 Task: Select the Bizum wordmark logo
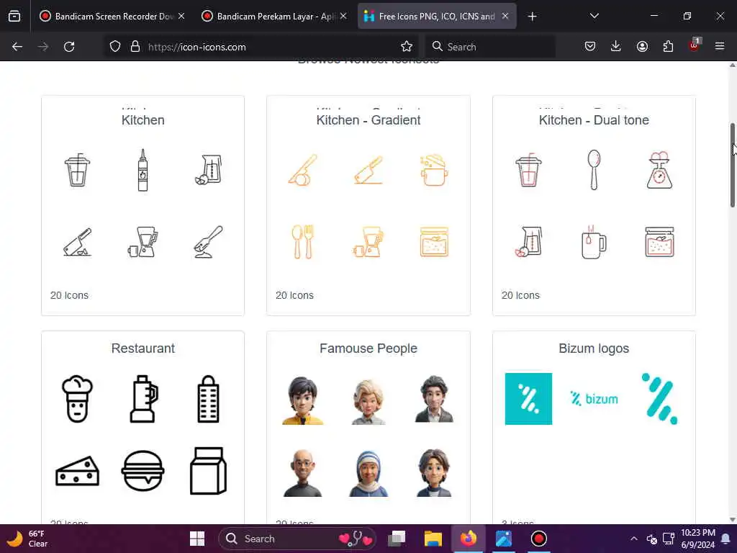tap(594, 399)
